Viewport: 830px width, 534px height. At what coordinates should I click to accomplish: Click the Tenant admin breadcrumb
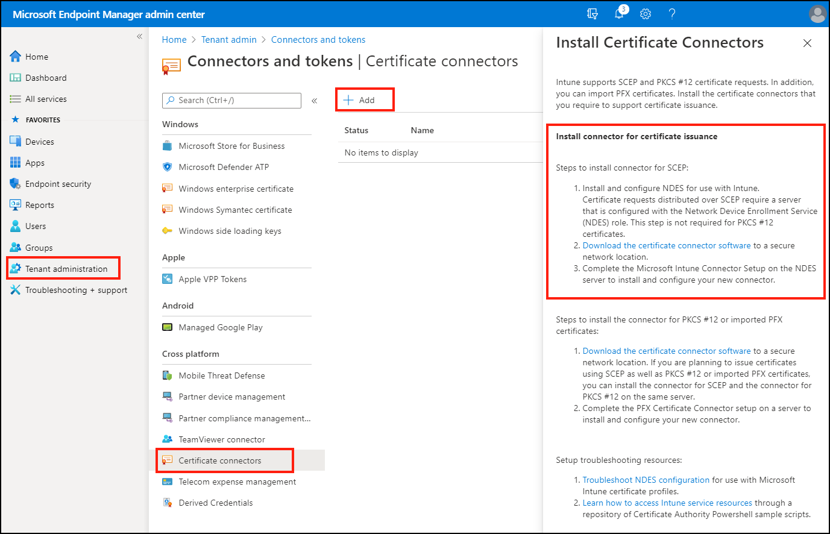click(228, 40)
